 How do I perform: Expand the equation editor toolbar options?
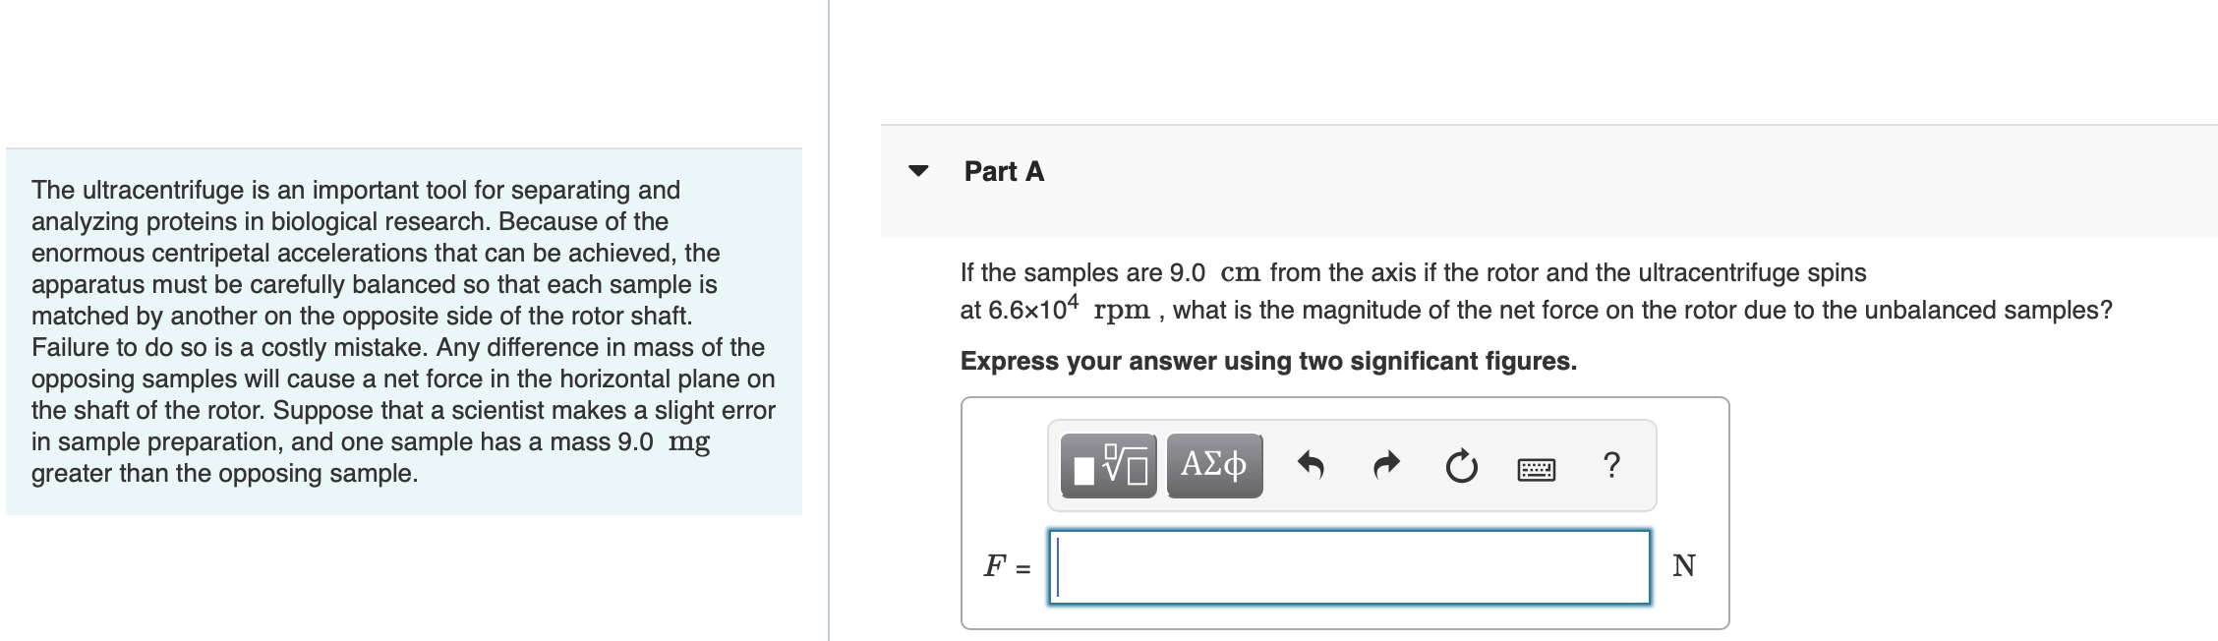(x=1106, y=465)
